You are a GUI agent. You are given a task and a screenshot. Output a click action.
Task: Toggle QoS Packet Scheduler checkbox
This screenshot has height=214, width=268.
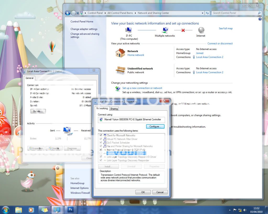point(101,142)
